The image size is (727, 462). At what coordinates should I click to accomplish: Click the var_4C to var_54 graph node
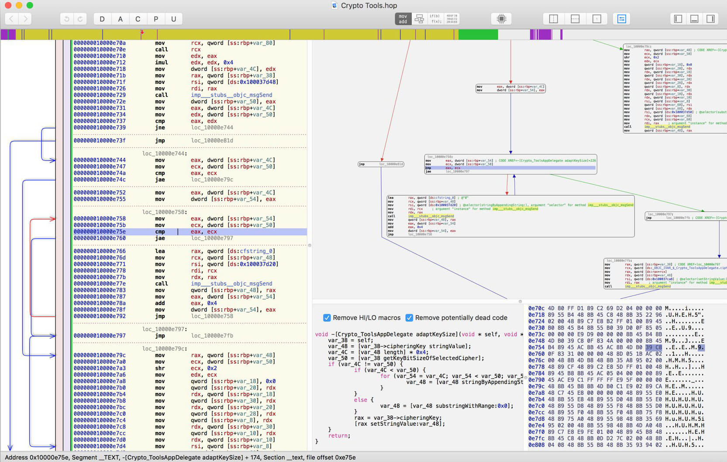click(x=510, y=89)
